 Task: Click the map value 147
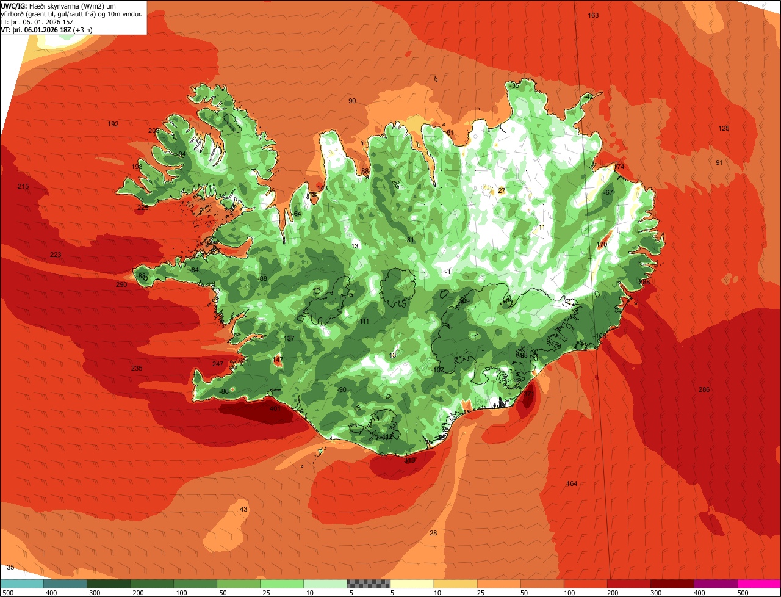[x=278, y=360]
